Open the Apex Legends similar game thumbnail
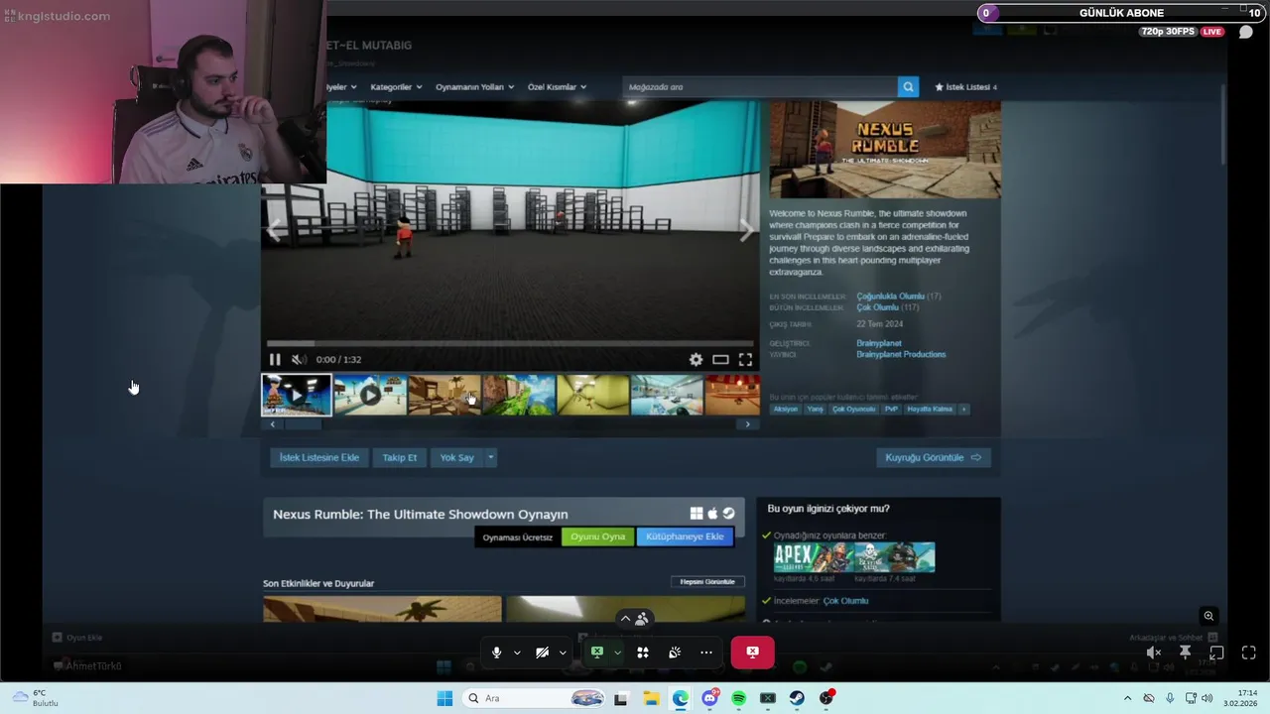This screenshot has height=714, width=1270. pos(814,557)
